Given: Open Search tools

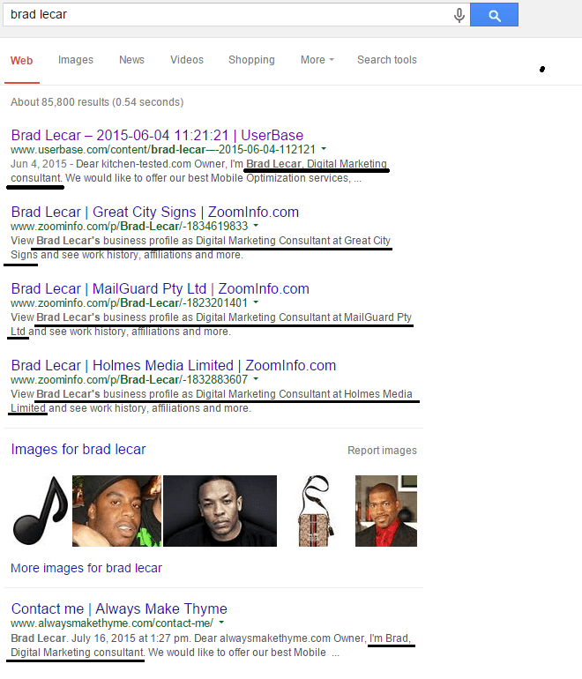Looking at the screenshot, I should tap(387, 60).
